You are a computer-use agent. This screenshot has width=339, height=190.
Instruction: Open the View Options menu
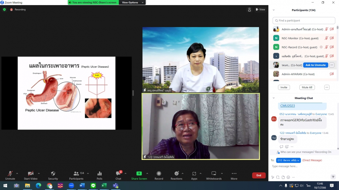click(x=132, y=2)
